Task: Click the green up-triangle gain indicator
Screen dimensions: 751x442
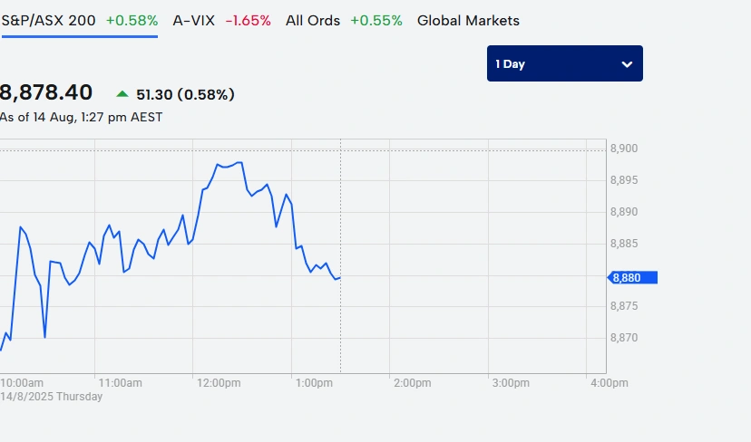Action: click(122, 93)
